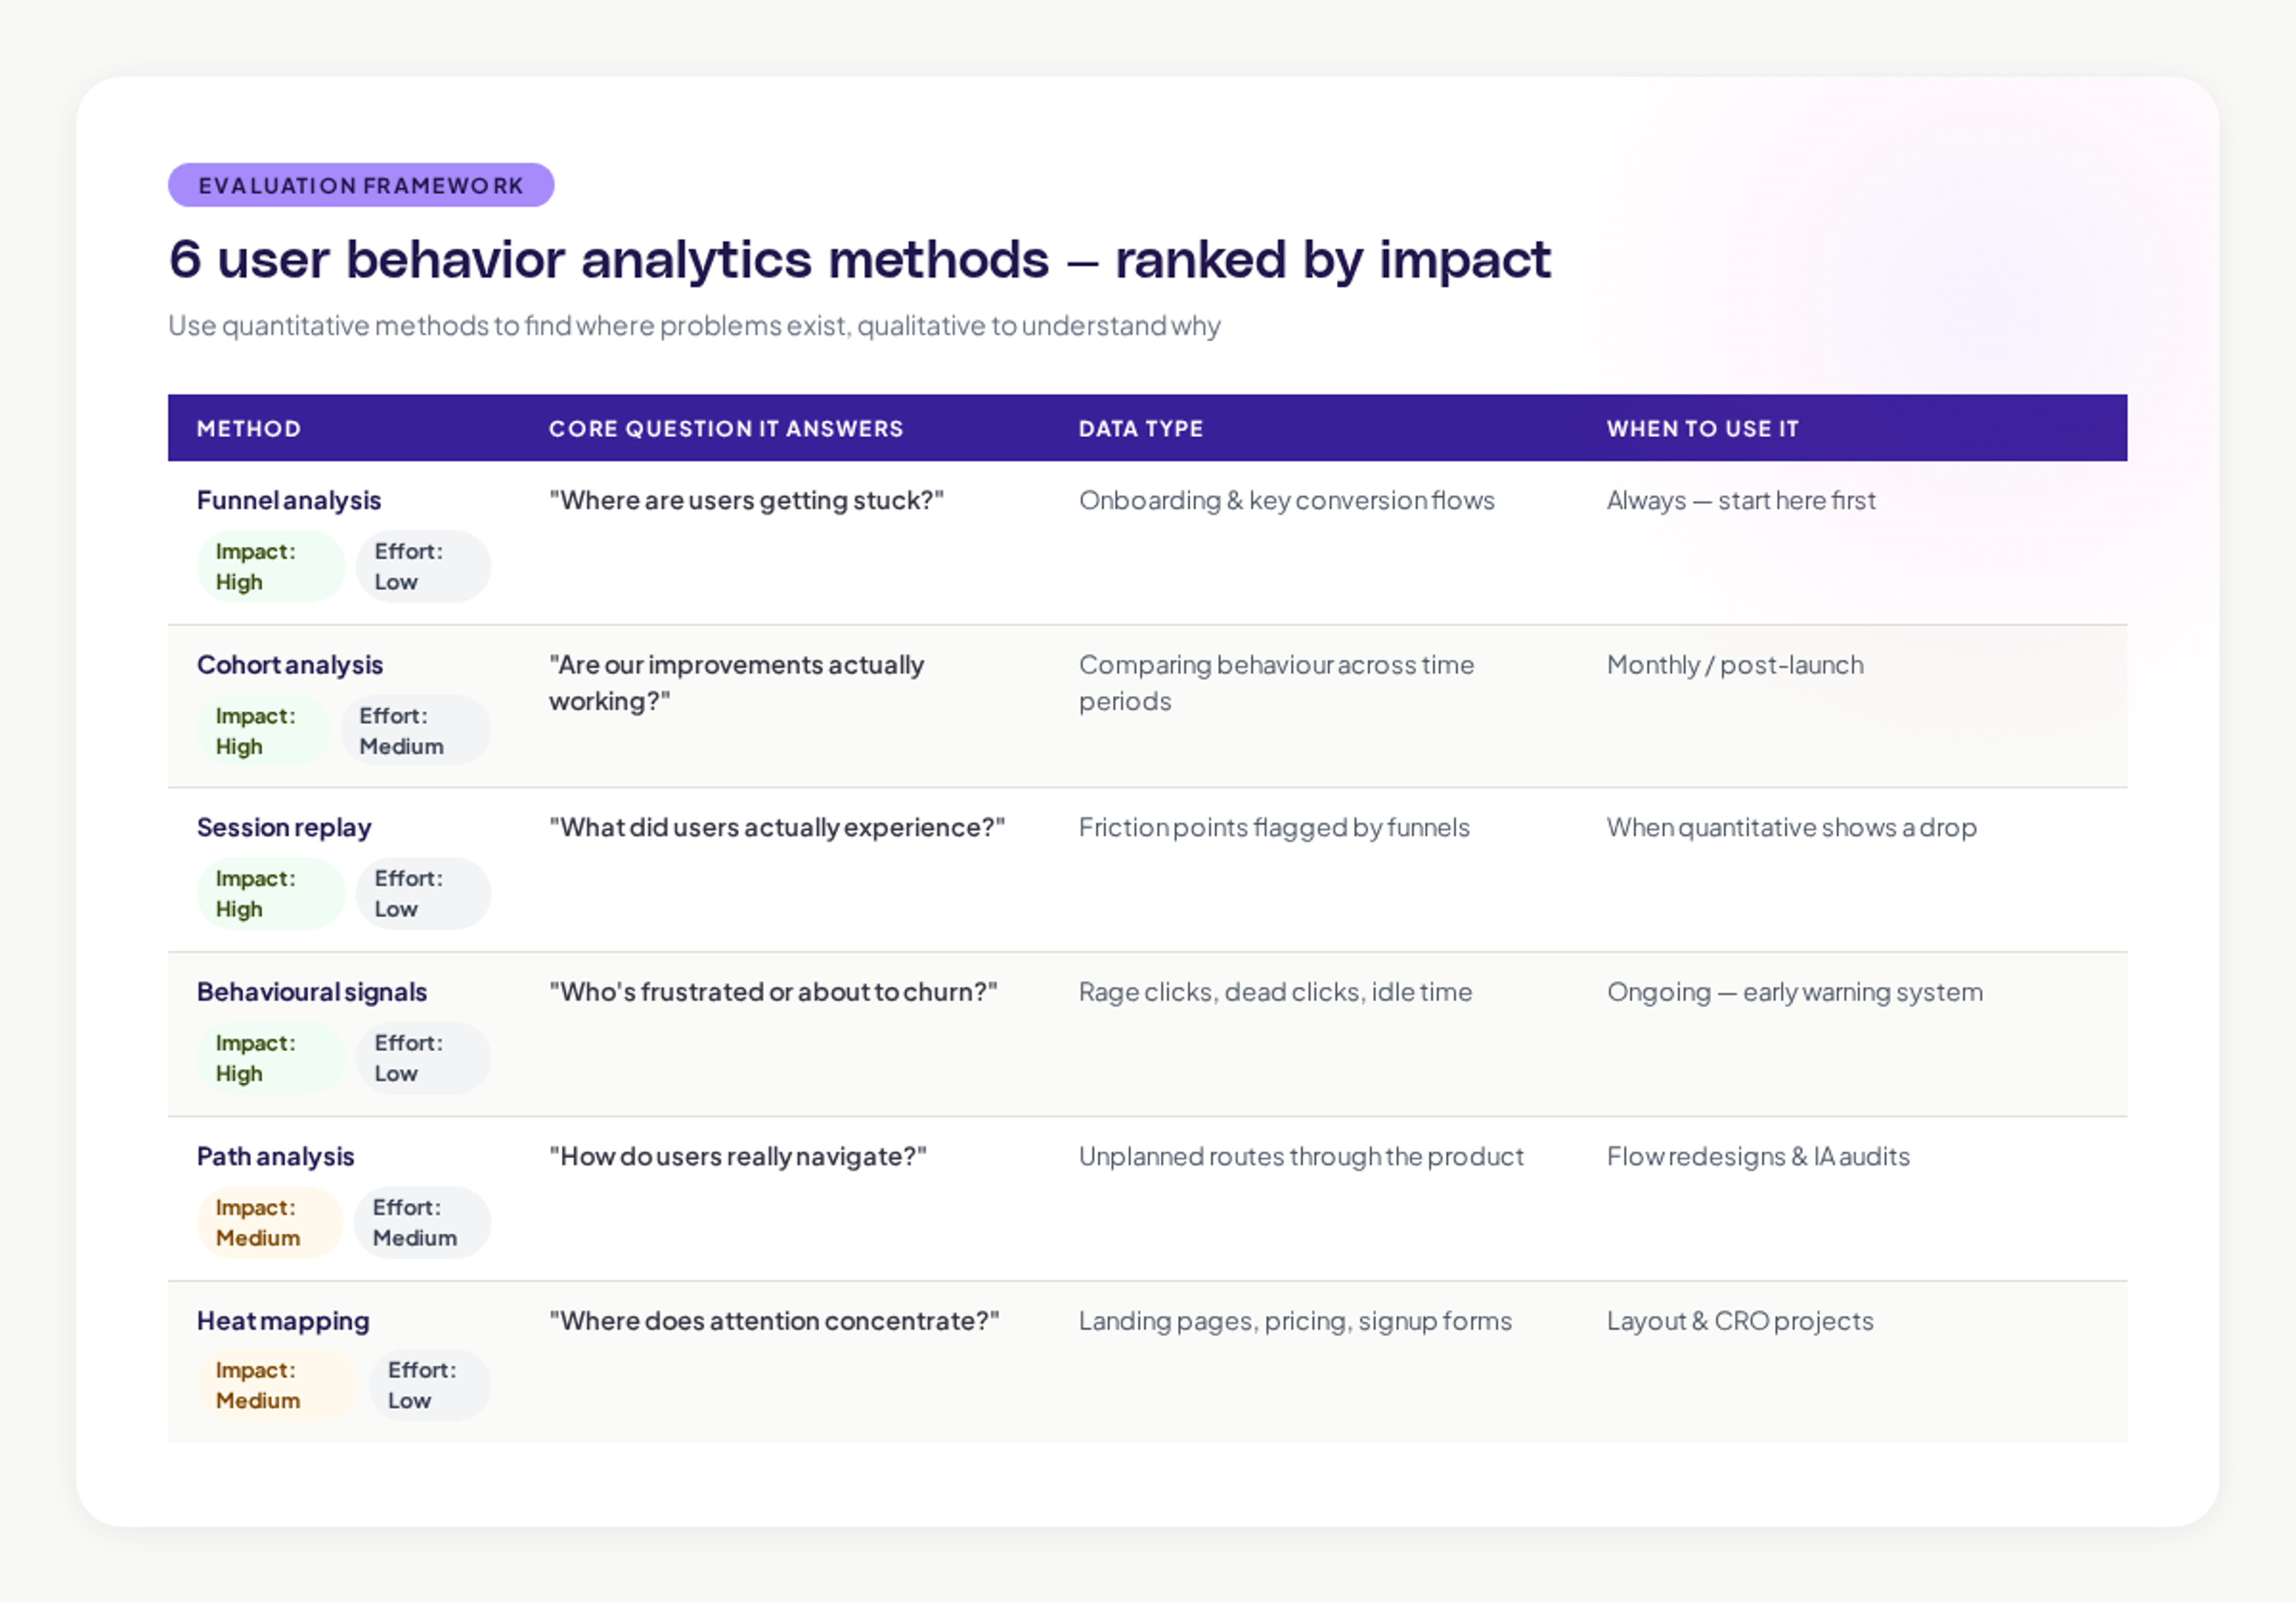Image resolution: width=2296 pixels, height=1603 pixels.
Task: Select 'How do users really navigate?' question
Action: coord(738,1157)
